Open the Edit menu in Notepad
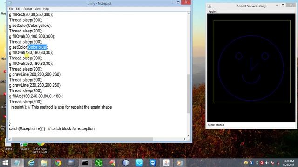 pyautogui.click(x=18, y=9)
